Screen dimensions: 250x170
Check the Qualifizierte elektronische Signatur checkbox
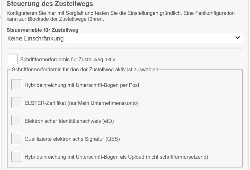17,139
